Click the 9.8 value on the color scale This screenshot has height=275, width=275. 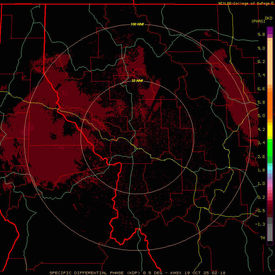click(261, 34)
